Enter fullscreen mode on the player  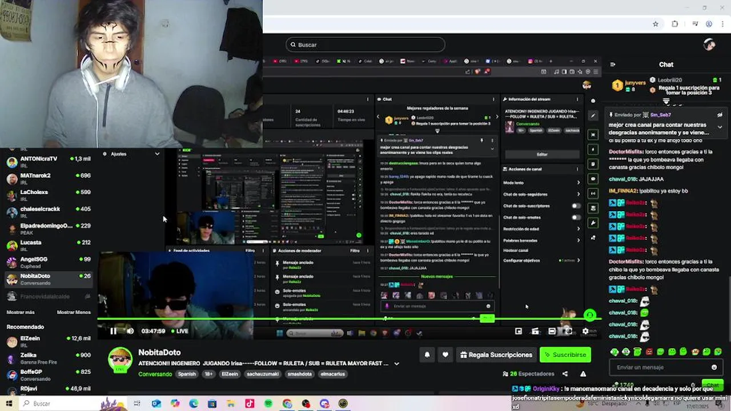(x=568, y=331)
